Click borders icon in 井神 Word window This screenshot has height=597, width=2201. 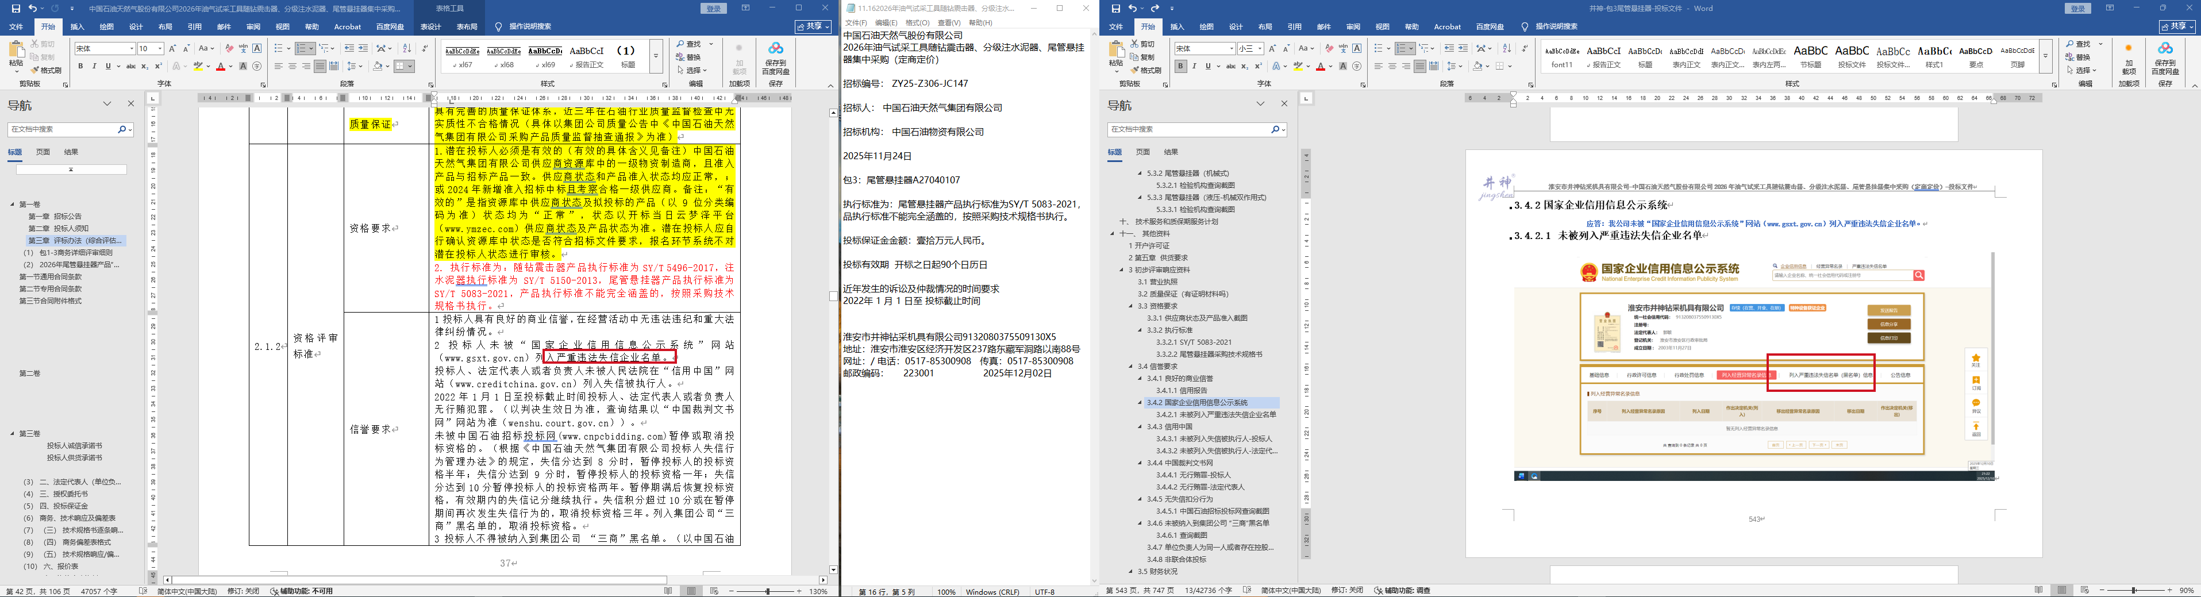click(x=1499, y=67)
